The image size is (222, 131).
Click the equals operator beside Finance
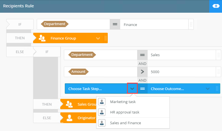point(115,24)
